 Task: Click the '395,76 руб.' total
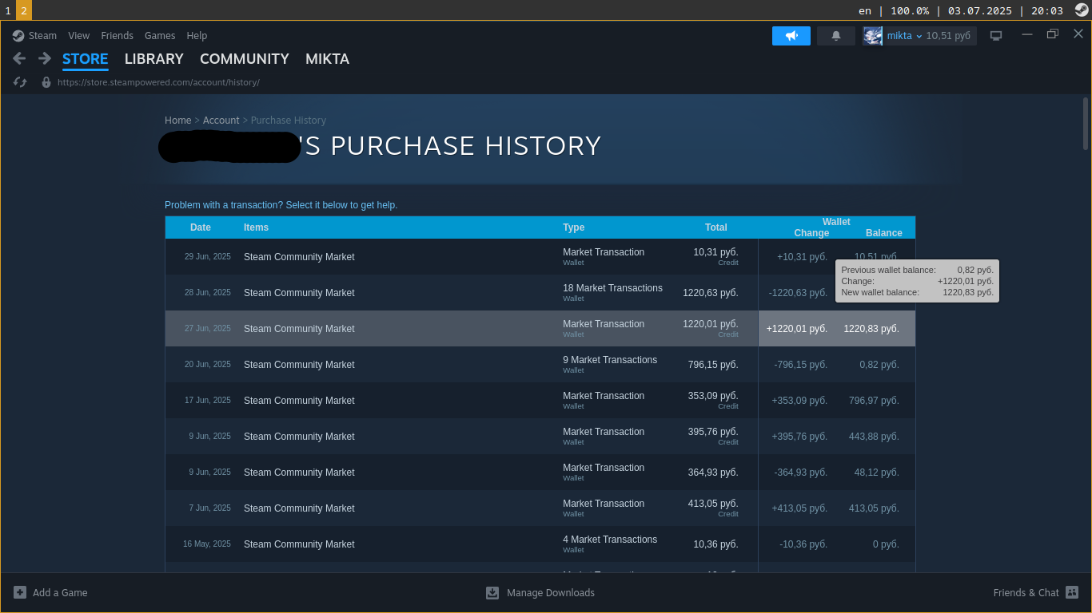click(x=713, y=432)
